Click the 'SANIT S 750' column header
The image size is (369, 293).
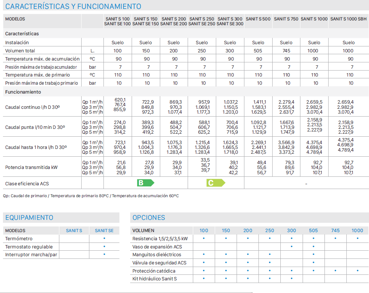click(286, 19)
